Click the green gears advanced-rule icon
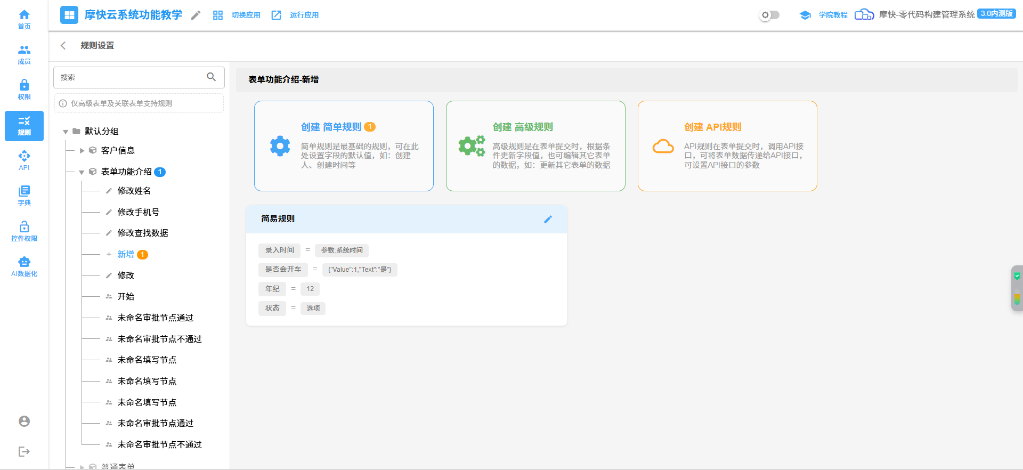Screen dimensions: 1023x470 [x=472, y=145]
